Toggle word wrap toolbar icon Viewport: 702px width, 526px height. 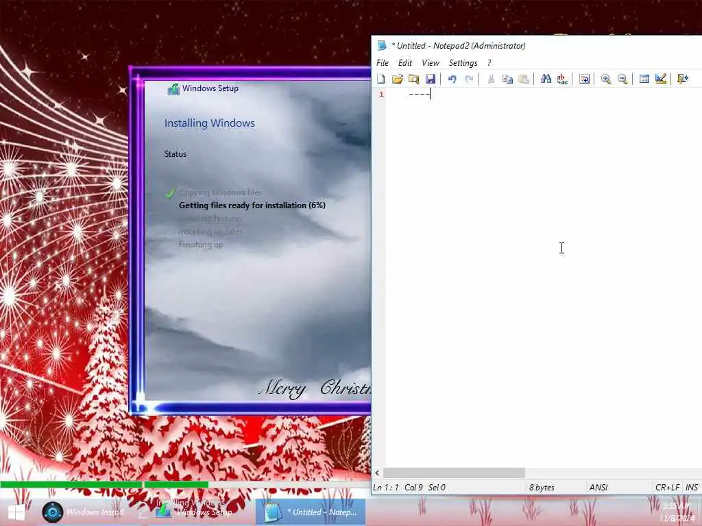[584, 79]
